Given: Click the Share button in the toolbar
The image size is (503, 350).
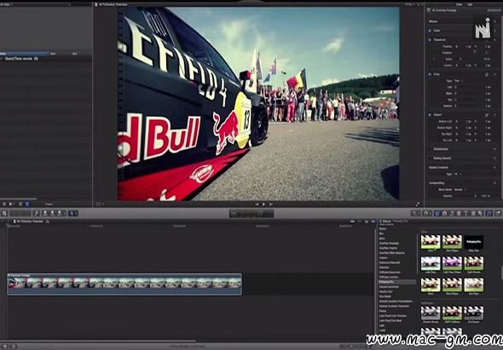Looking at the screenshot, I should 498,213.
